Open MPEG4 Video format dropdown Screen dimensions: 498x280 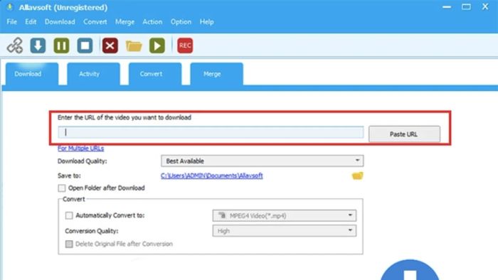click(285, 215)
